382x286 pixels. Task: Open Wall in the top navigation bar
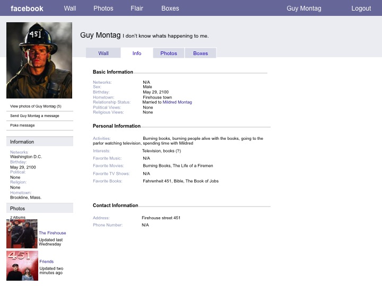(x=70, y=8)
